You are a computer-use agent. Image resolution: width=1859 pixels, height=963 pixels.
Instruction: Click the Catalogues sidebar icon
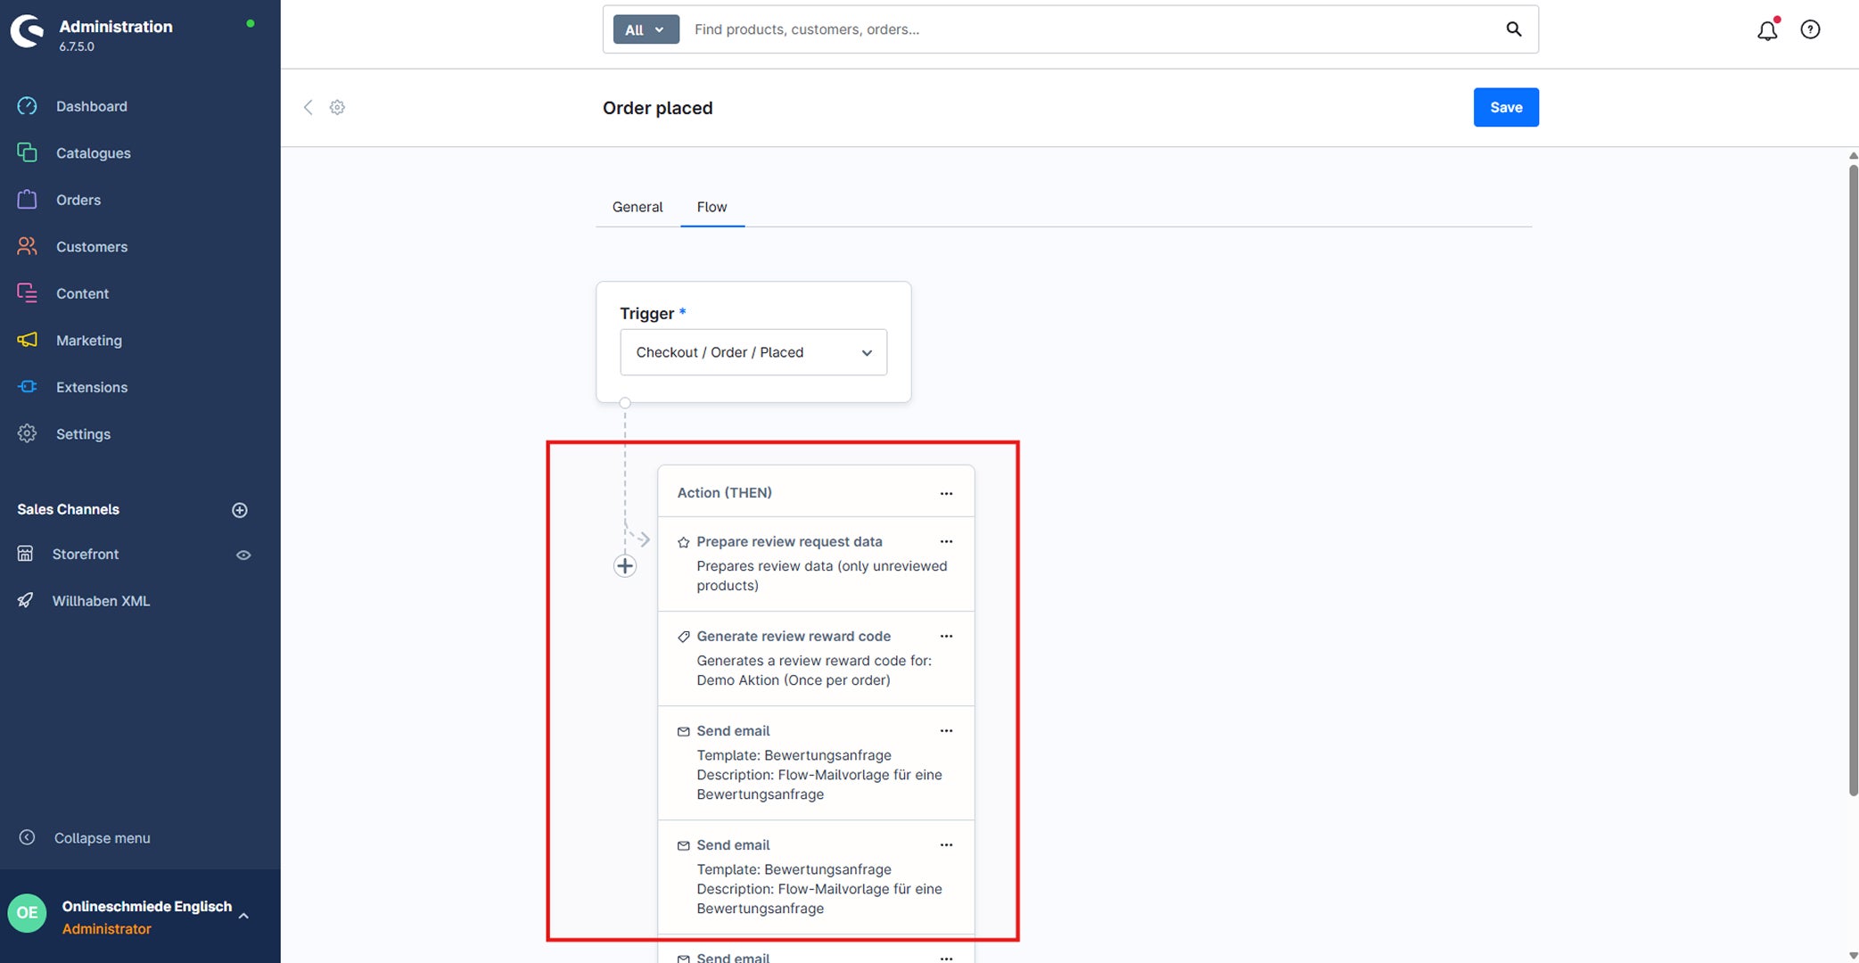pos(27,152)
